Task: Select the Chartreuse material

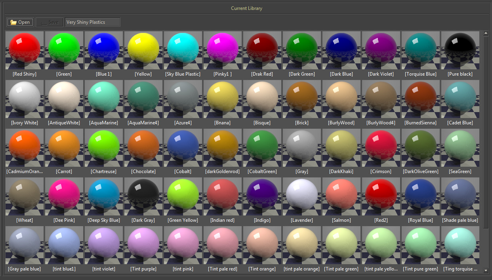Action: coord(104,148)
